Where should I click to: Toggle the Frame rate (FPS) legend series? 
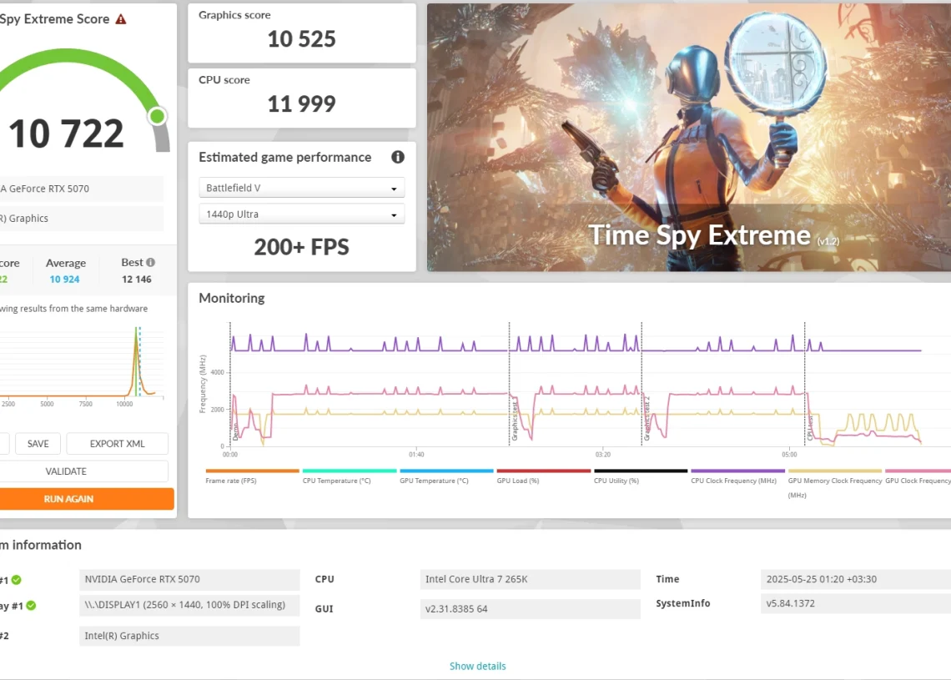[252, 476]
